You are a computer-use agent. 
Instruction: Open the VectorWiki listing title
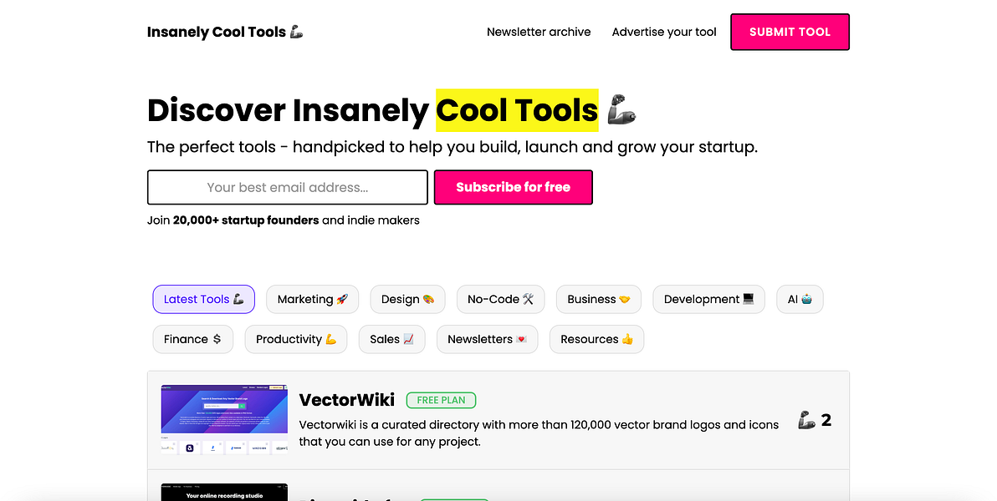point(346,400)
